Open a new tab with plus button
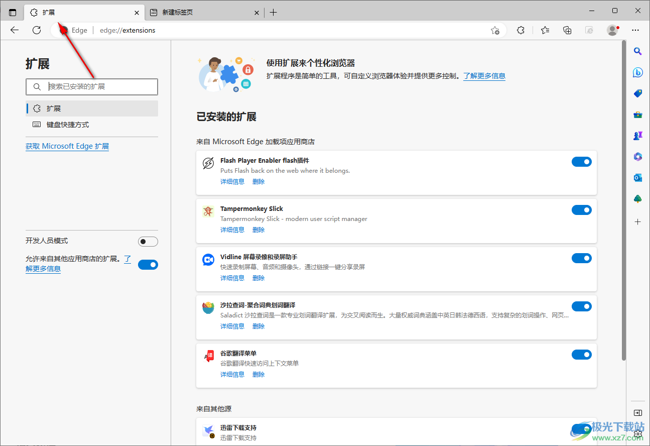650x446 pixels. [273, 13]
